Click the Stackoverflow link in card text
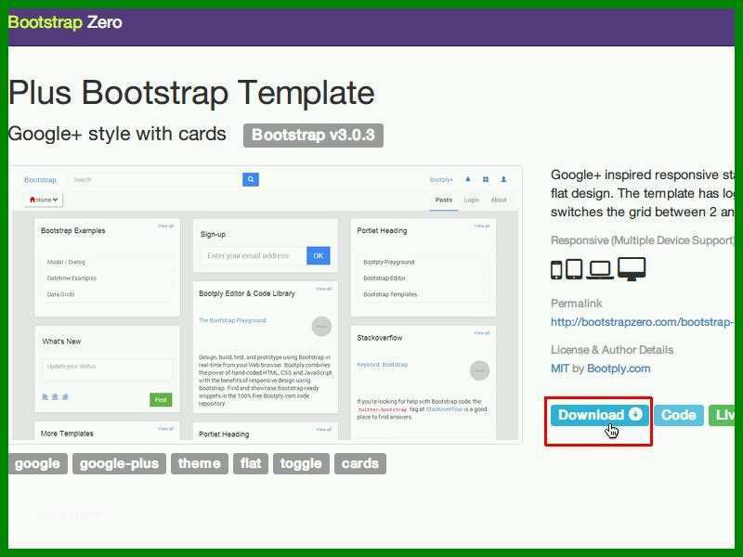The width and height of the screenshot is (743, 557). [444, 409]
